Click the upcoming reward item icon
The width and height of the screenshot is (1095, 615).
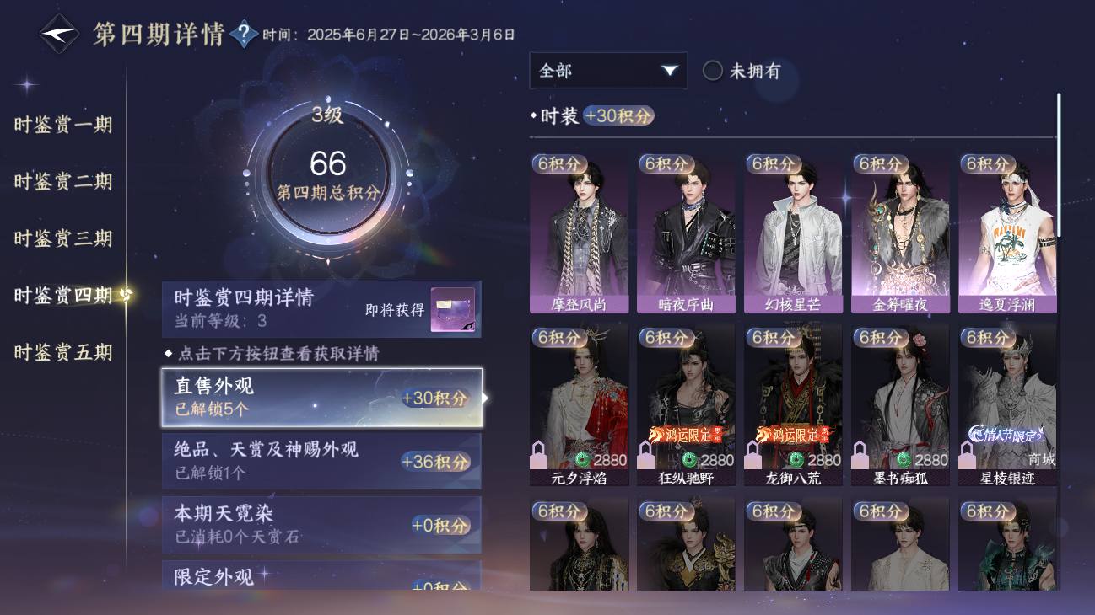click(x=453, y=309)
